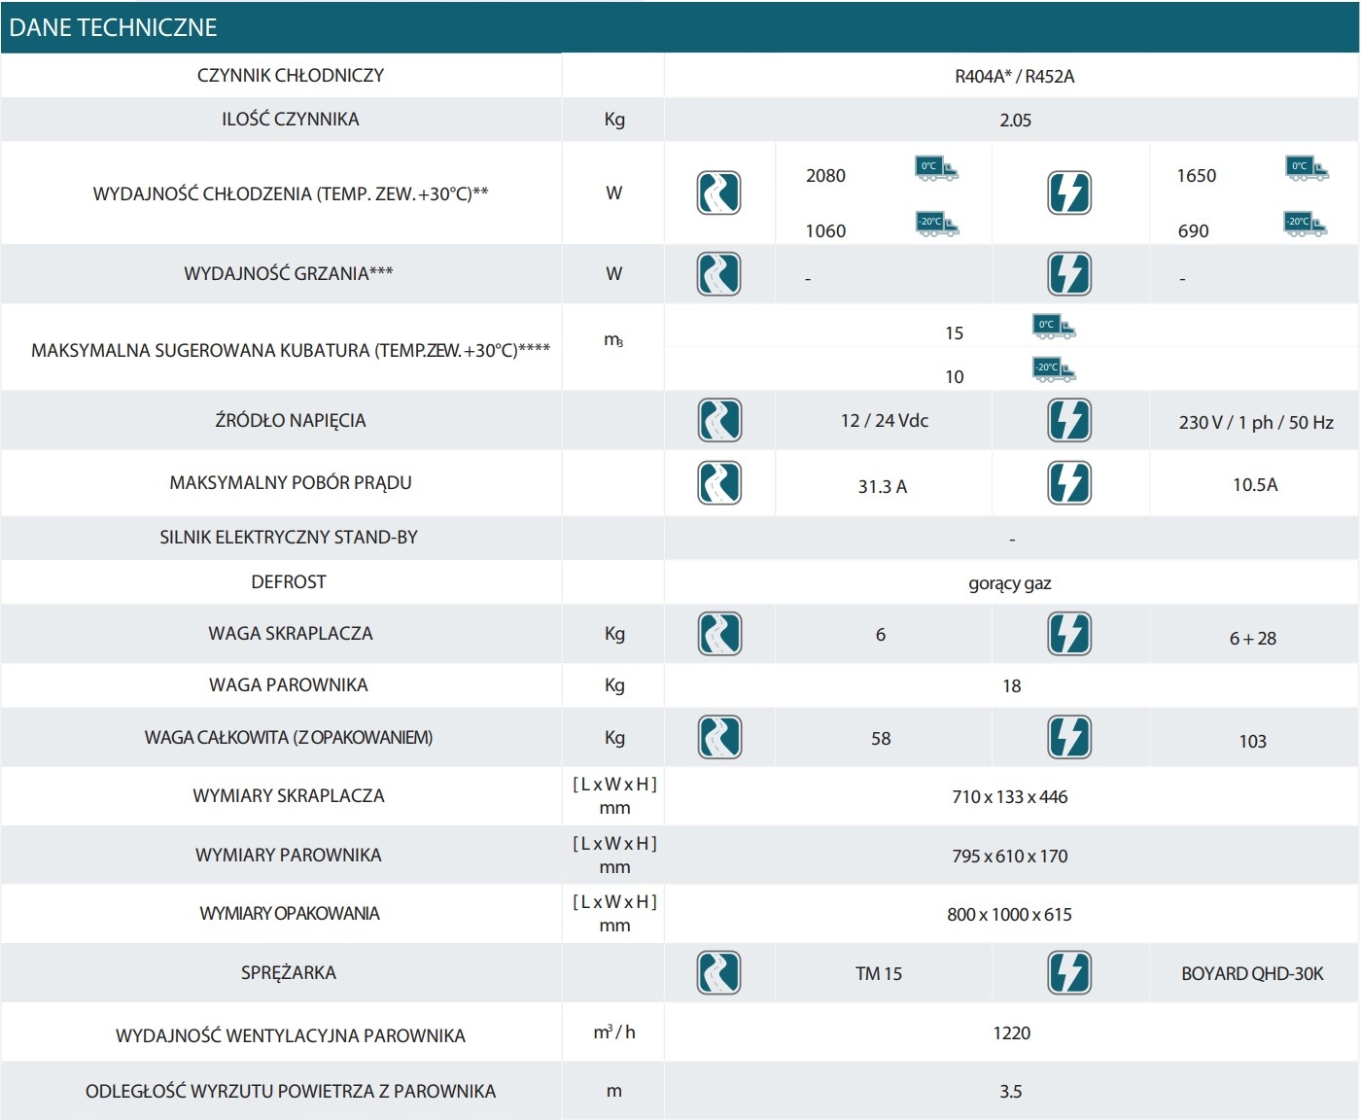Viewport: 1361px width, 1120px height.
Task: Click road icon in ŹRÓDŁO NAPIĘCIA row
Action: (719, 421)
